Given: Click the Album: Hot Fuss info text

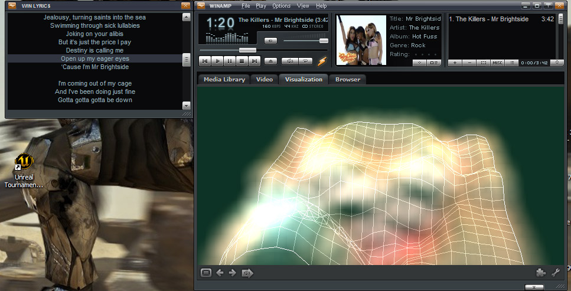Looking at the screenshot, I should [413, 37].
